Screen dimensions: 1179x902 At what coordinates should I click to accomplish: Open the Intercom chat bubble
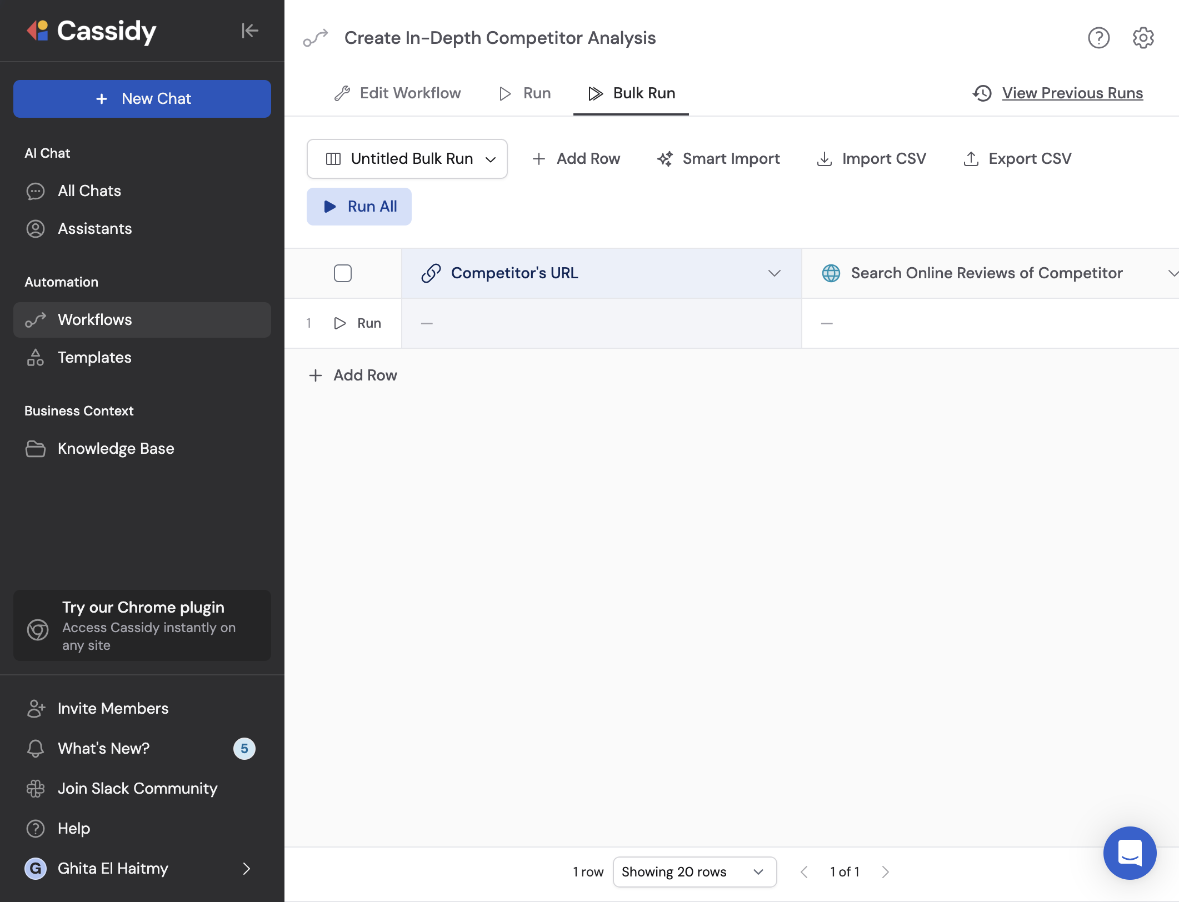[x=1130, y=853]
